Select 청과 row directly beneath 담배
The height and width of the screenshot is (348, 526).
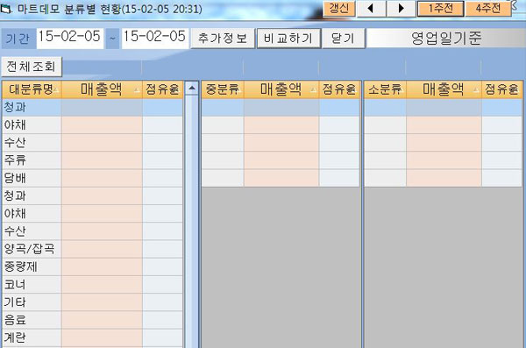click(x=92, y=195)
